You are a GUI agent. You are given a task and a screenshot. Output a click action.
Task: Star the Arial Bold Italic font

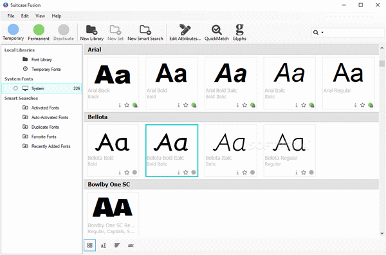[x=244, y=105]
